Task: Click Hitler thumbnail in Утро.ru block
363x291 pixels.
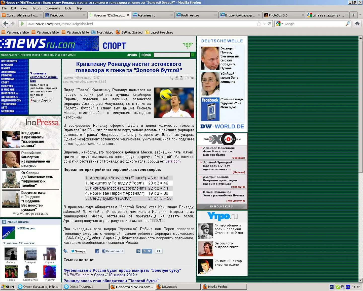Action: (206, 231)
